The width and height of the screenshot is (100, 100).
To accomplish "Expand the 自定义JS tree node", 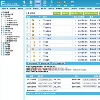I will pyautogui.click(x=2, y=43).
